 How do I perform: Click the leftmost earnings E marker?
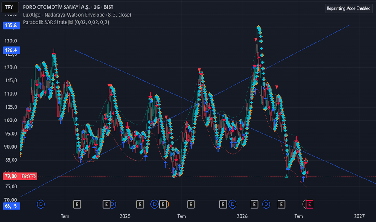tap(77, 205)
